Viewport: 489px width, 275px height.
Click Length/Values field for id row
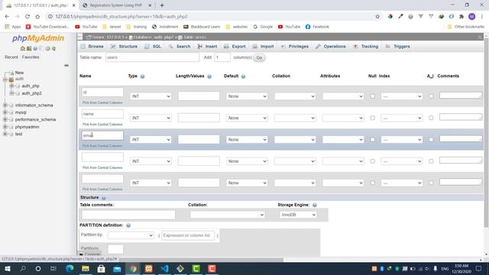(x=199, y=96)
